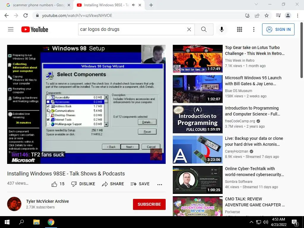Click the CareyHolzman channel name

[237, 151]
